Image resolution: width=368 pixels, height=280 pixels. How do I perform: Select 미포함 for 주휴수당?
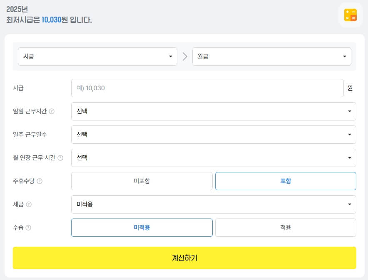(142, 181)
